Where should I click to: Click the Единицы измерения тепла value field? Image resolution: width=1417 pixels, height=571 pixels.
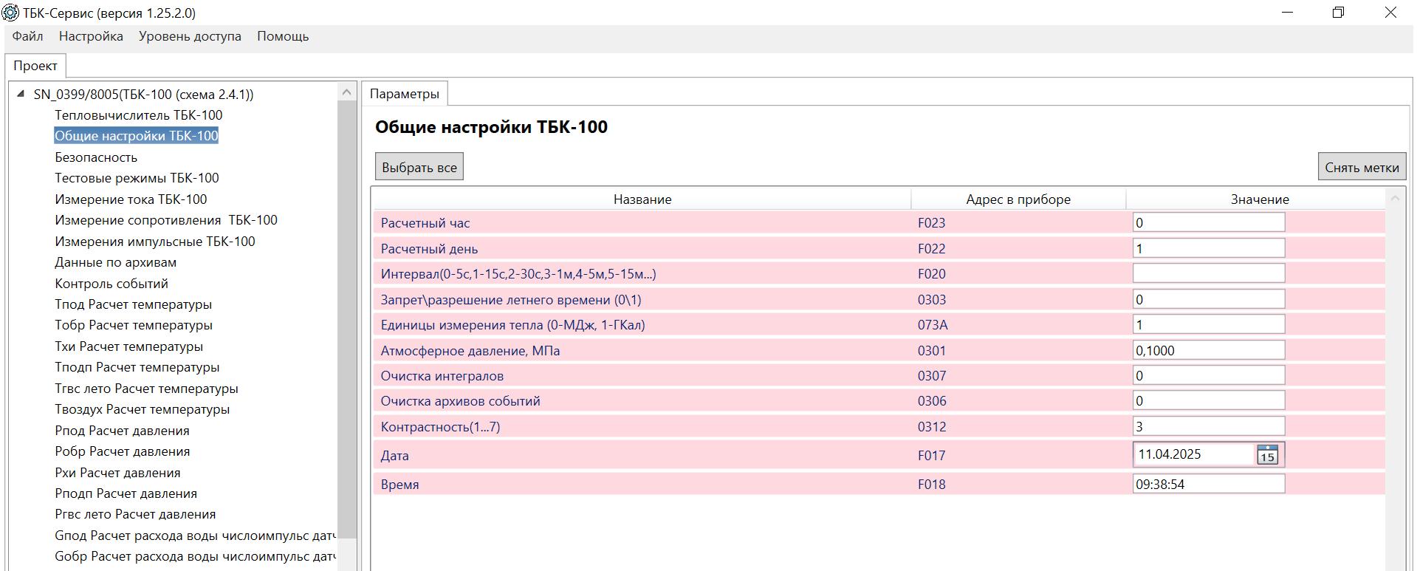(x=1209, y=324)
